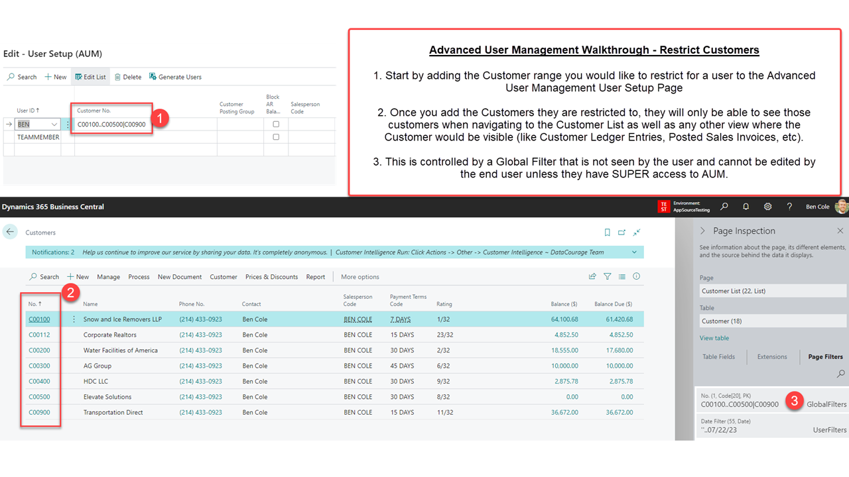Click New in User Setup toolbar

tap(55, 77)
